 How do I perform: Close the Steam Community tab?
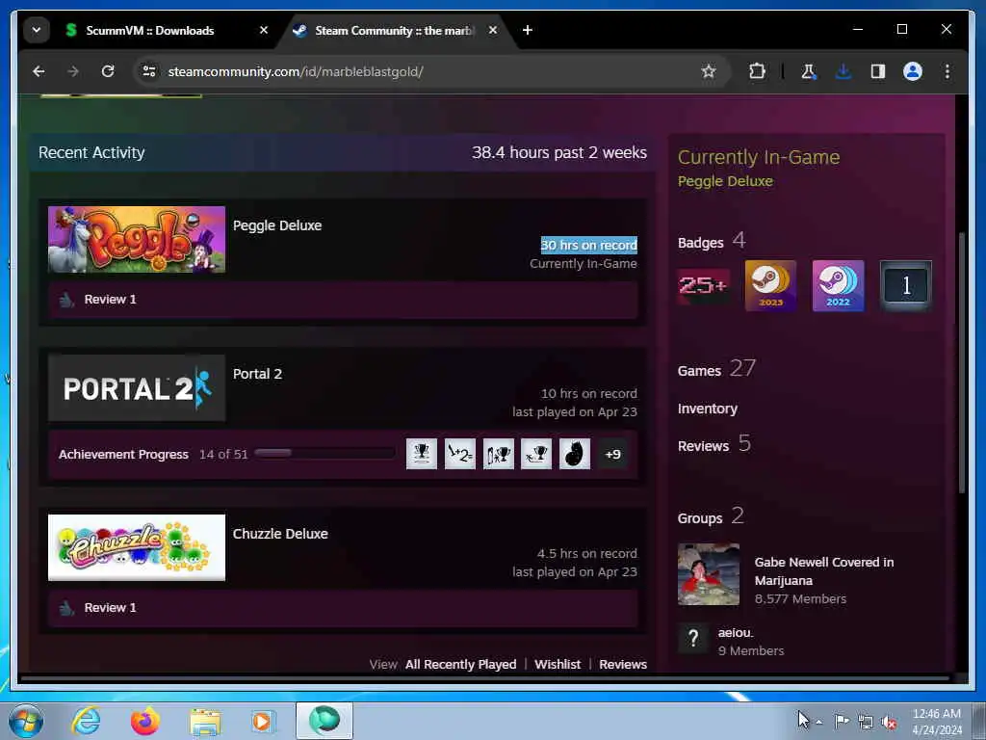493,30
